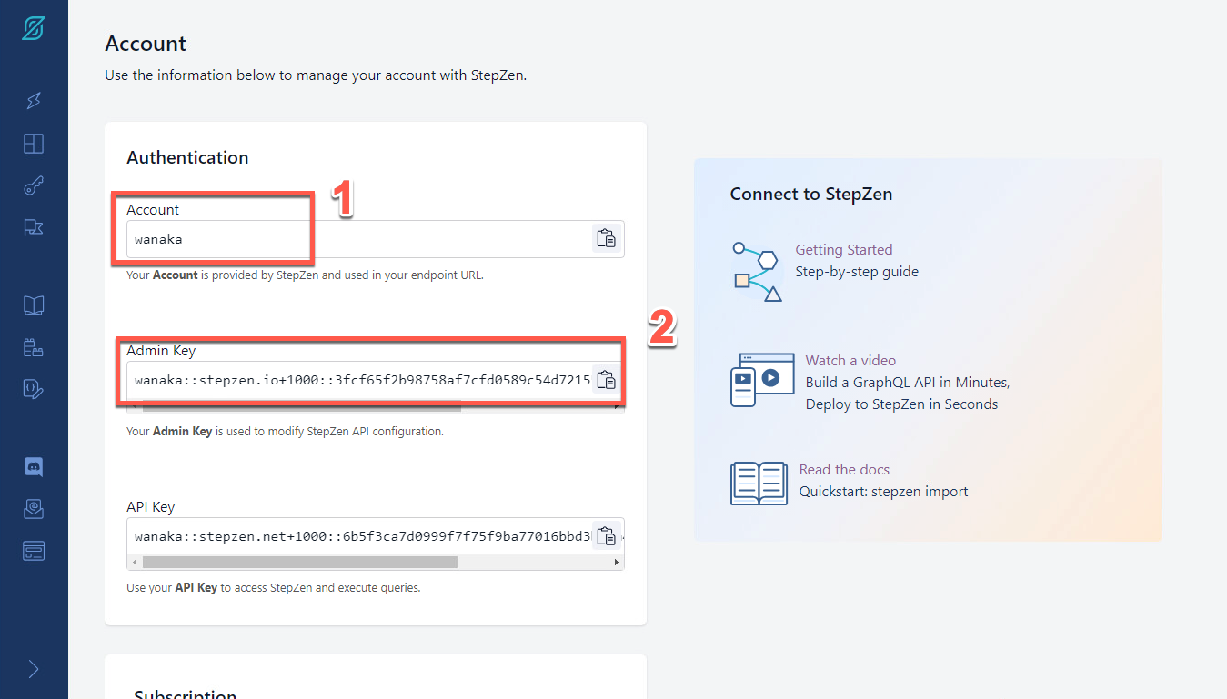Click the code-edit braces sidebar icon

pos(34,389)
